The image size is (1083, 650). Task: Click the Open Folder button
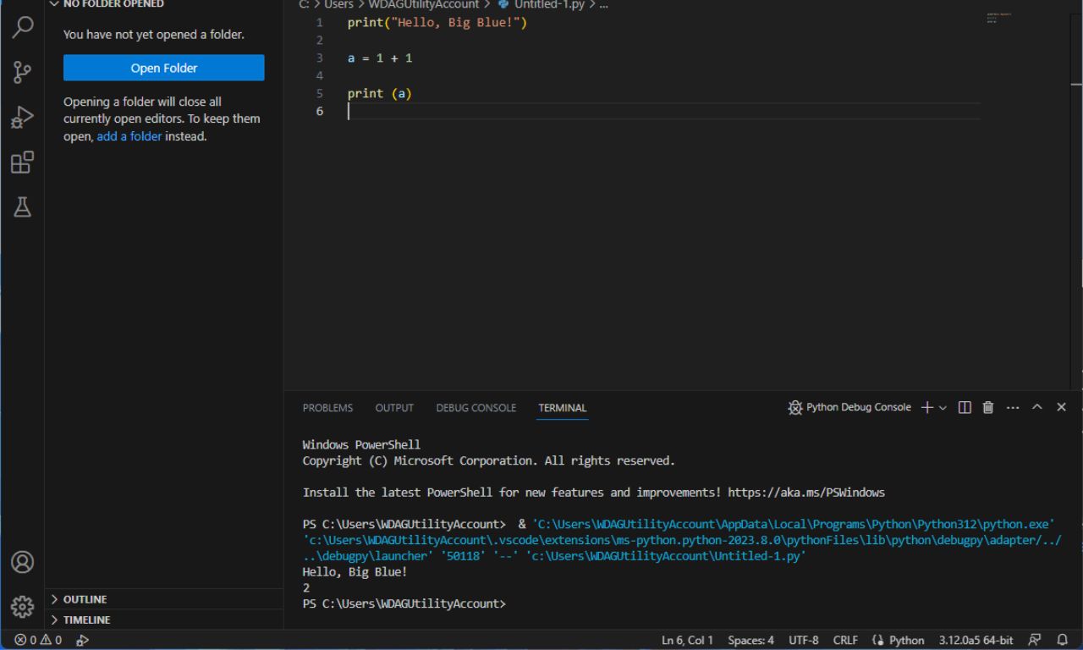(x=164, y=68)
